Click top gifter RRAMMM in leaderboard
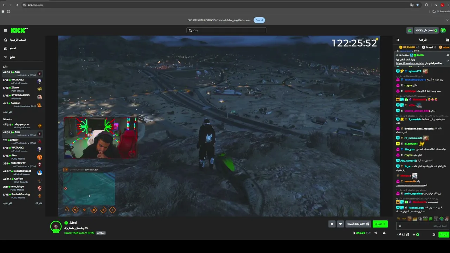 pos(409,47)
